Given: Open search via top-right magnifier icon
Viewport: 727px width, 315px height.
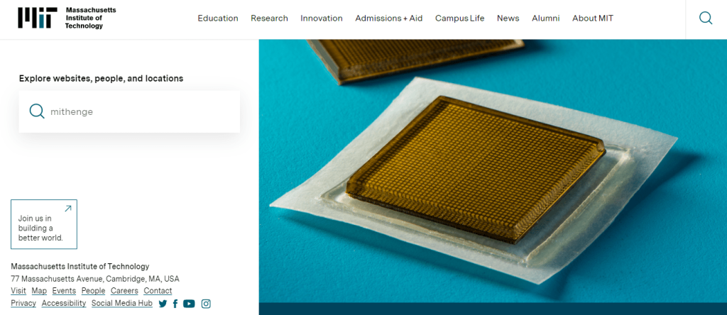Looking at the screenshot, I should [706, 18].
